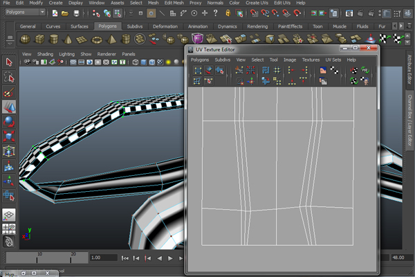
Task: Activate the Rotate tool in toolbox
Action: [x=9, y=122]
